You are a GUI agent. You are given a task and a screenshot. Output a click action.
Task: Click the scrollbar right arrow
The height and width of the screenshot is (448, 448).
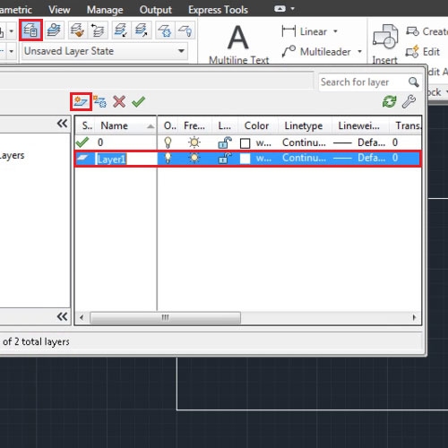coord(414,317)
